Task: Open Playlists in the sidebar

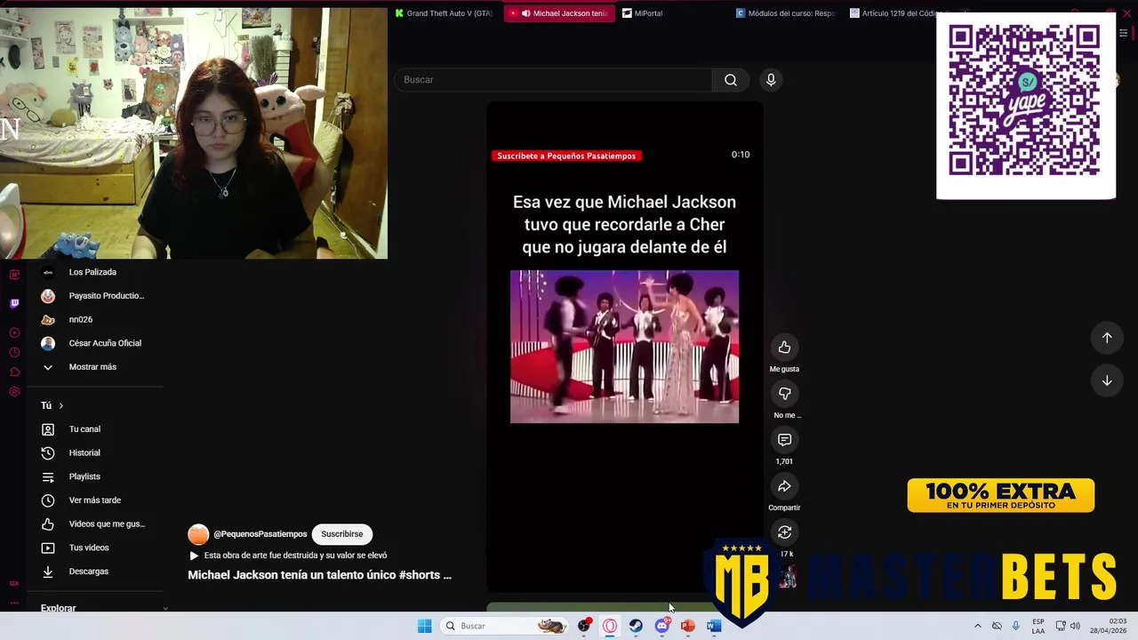Action: click(x=84, y=476)
